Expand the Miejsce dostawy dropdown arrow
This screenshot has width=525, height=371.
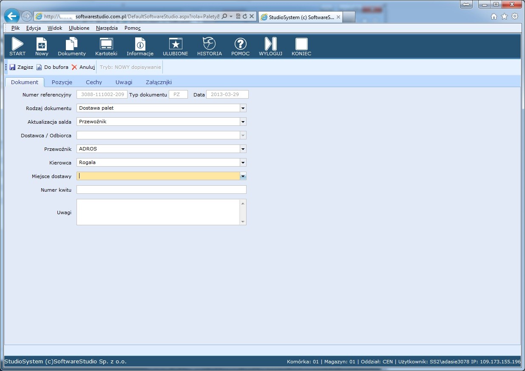(x=243, y=176)
